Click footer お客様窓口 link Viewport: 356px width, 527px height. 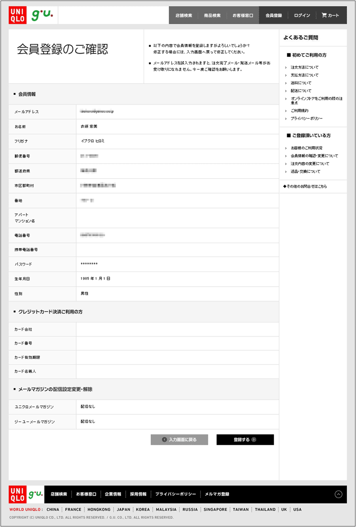[x=86, y=494]
